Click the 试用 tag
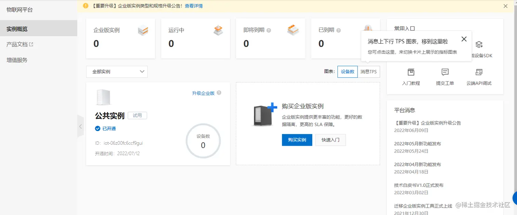Viewport: 517px width, 215px height. tap(137, 116)
